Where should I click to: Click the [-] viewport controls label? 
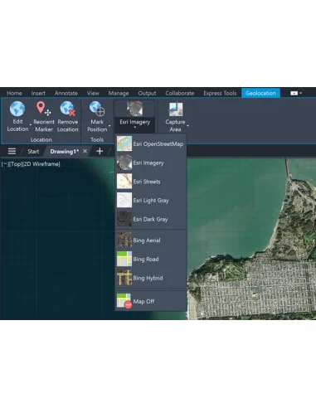pos(5,164)
